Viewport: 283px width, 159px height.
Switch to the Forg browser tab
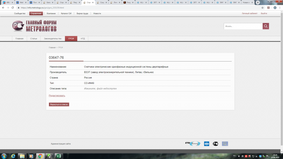129,3
